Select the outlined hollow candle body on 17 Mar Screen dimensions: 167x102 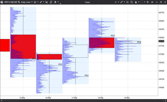[x=75, y=51]
